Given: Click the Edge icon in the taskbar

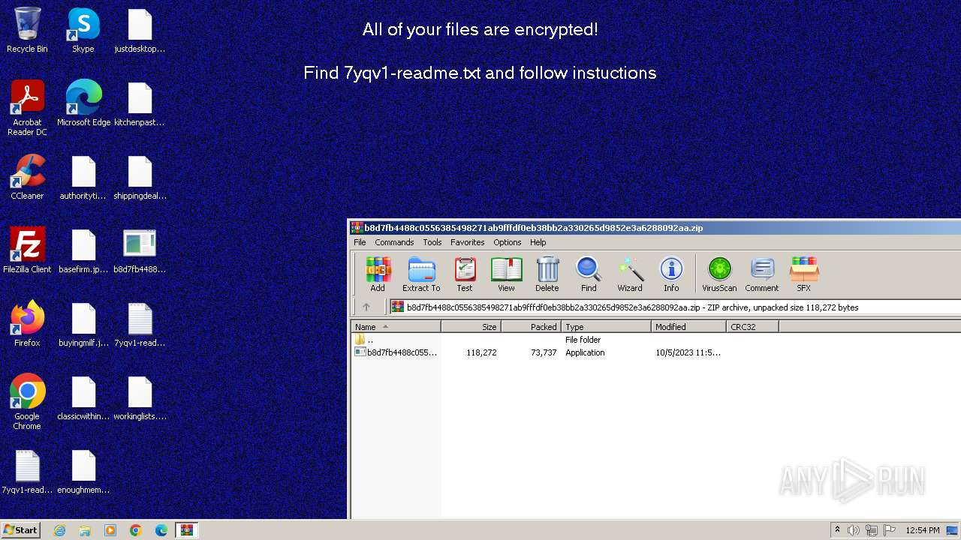Looking at the screenshot, I should (161, 530).
